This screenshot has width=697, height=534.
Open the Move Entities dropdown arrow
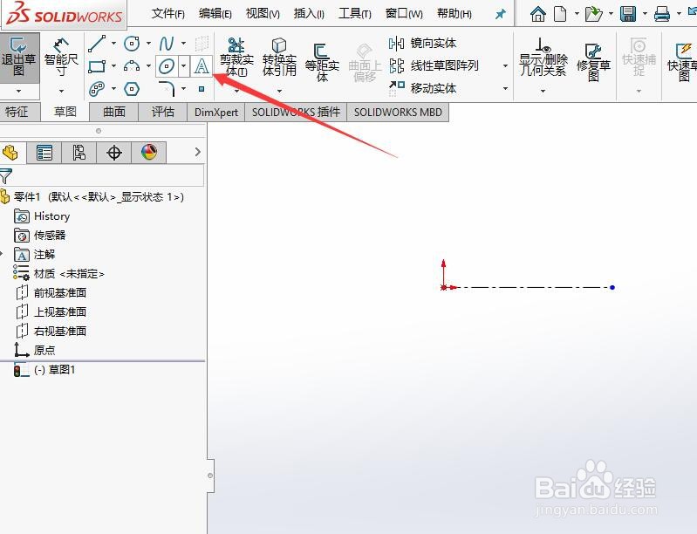505,88
